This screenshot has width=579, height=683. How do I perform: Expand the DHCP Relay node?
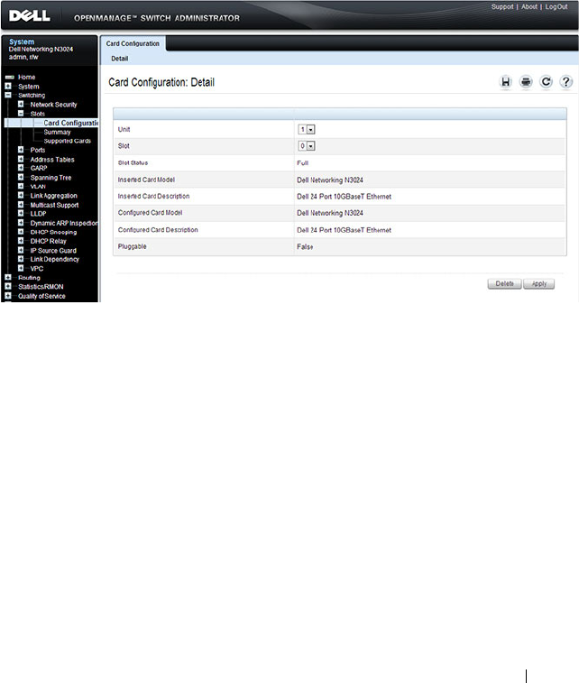point(21,241)
